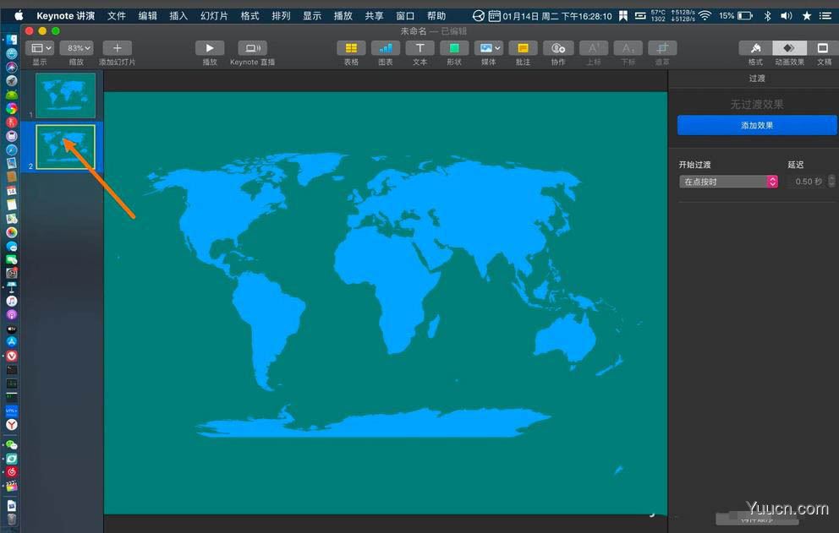
Task: Open Music app icon in dock
Action: pos(12,301)
